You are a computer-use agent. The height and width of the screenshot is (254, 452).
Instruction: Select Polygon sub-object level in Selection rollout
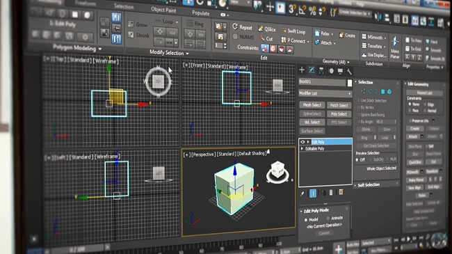coord(383,92)
